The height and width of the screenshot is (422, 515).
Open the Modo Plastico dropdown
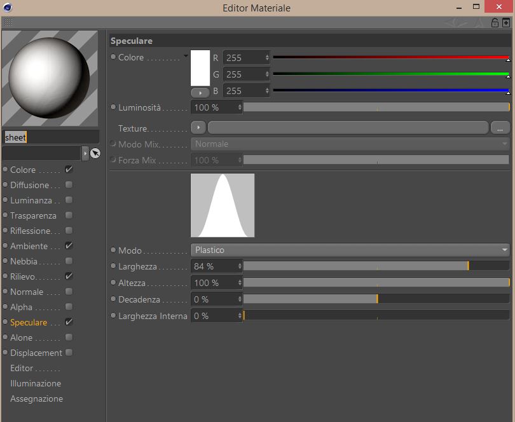click(x=350, y=250)
